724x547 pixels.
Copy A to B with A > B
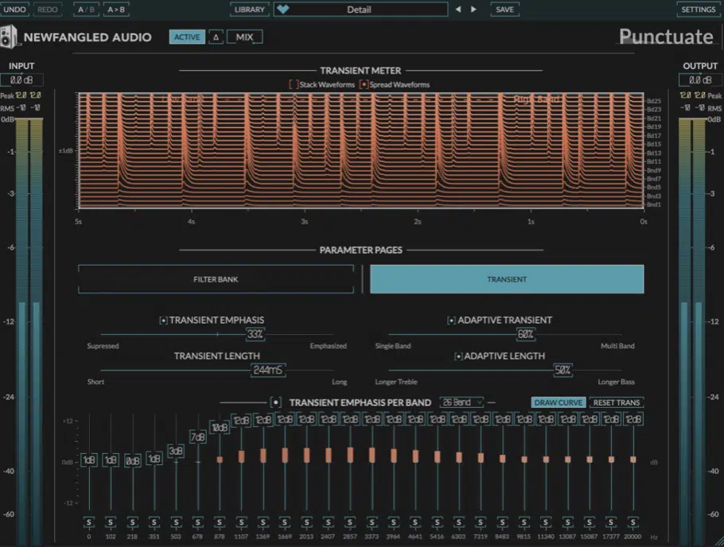116,10
